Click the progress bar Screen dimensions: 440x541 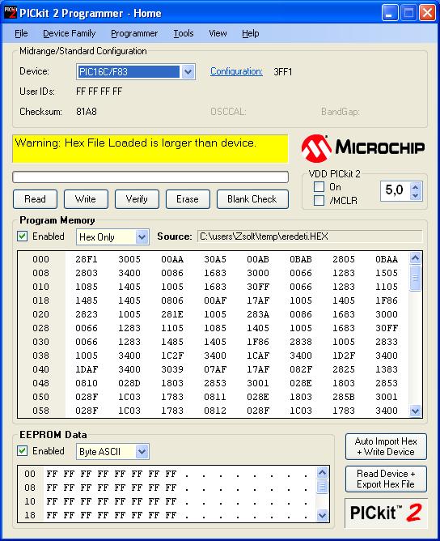click(x=150, y=177)
